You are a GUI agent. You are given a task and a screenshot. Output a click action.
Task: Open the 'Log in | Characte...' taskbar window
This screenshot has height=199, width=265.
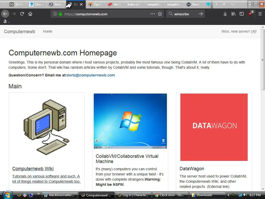pos(133,195)
